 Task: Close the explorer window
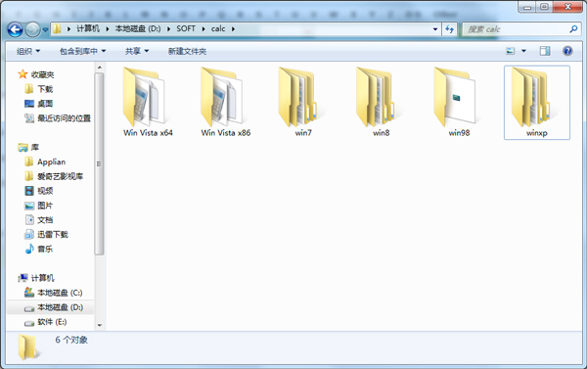[x=567, y=7]
